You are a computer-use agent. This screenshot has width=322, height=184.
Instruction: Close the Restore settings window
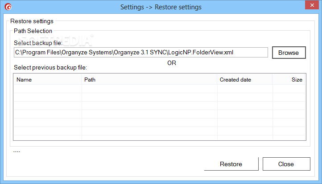(x=312, y=5)
